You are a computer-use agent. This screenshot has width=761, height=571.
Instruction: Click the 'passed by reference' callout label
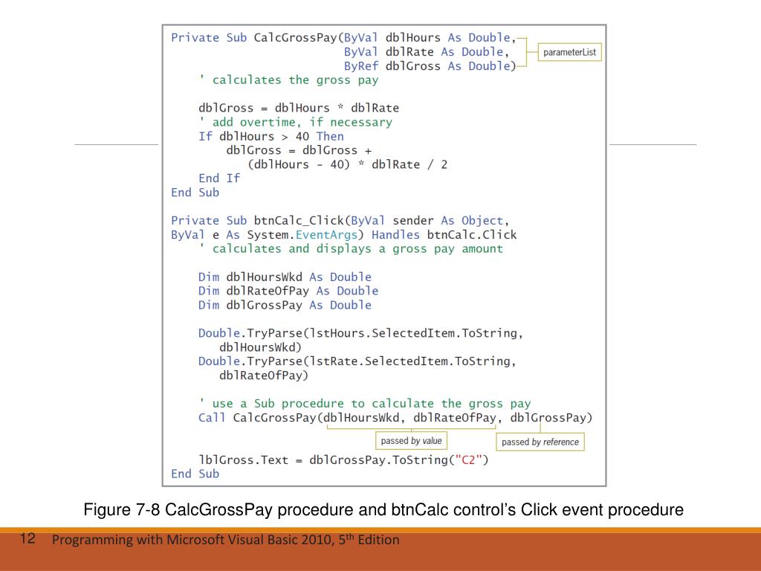pyautogui.click(x=540, y=442)
